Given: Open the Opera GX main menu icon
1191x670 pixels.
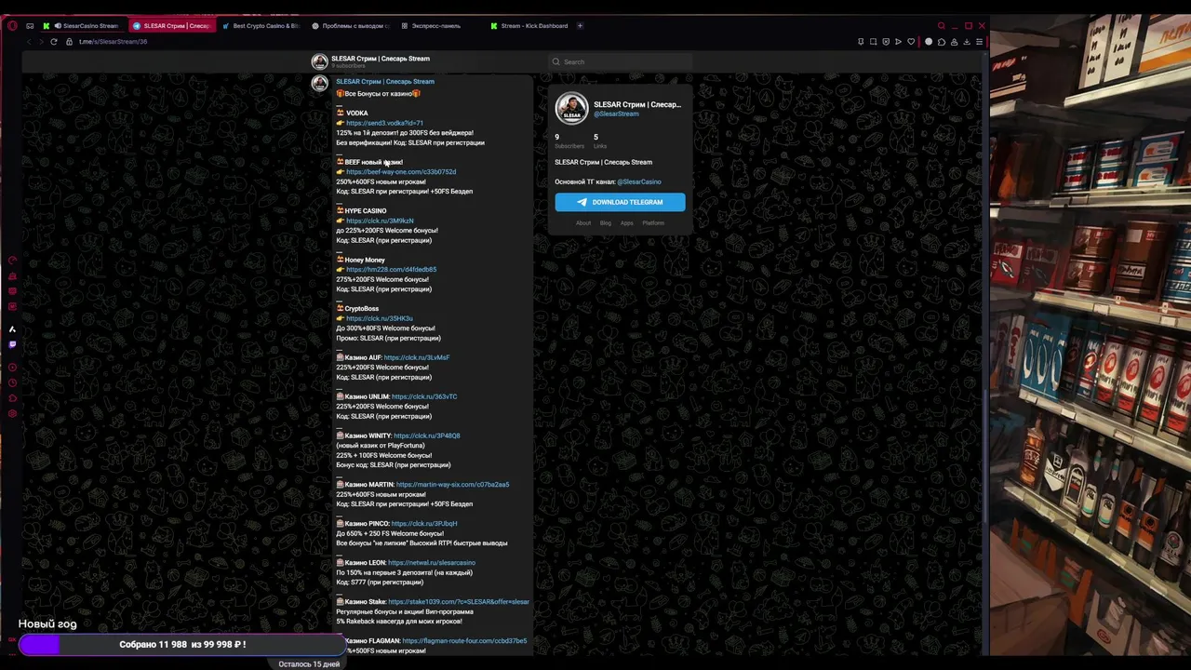Looking at the screenshot, I should click(x=12, y=25).
